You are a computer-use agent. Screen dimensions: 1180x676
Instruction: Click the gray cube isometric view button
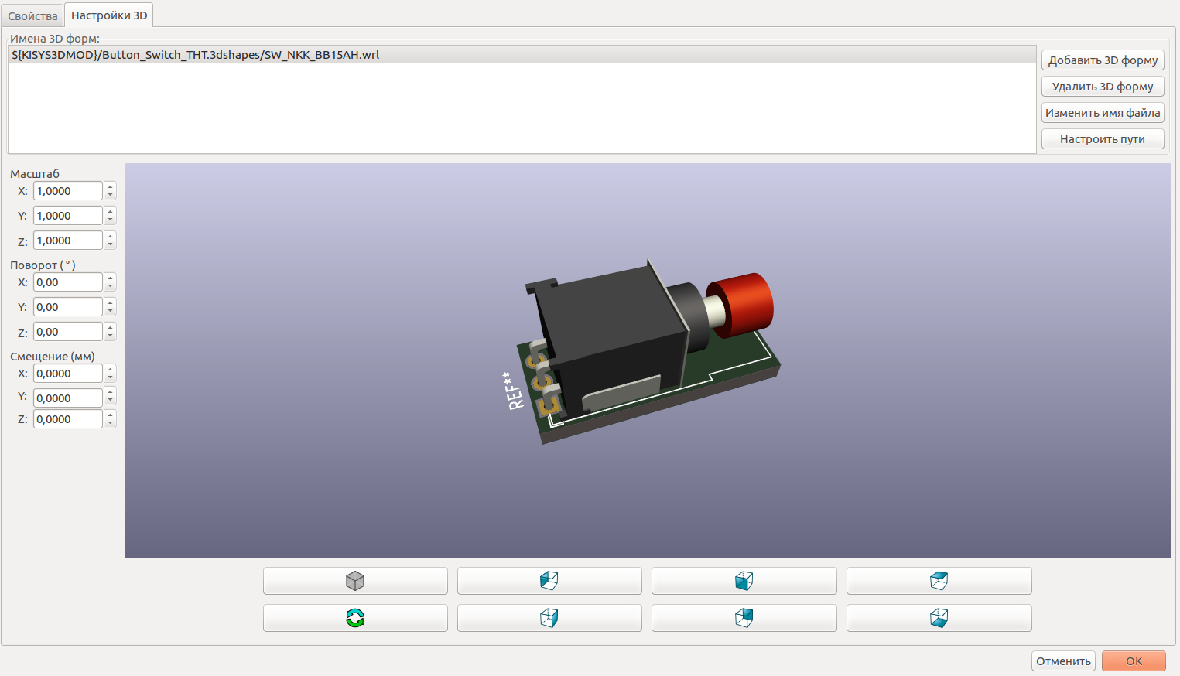355,581
